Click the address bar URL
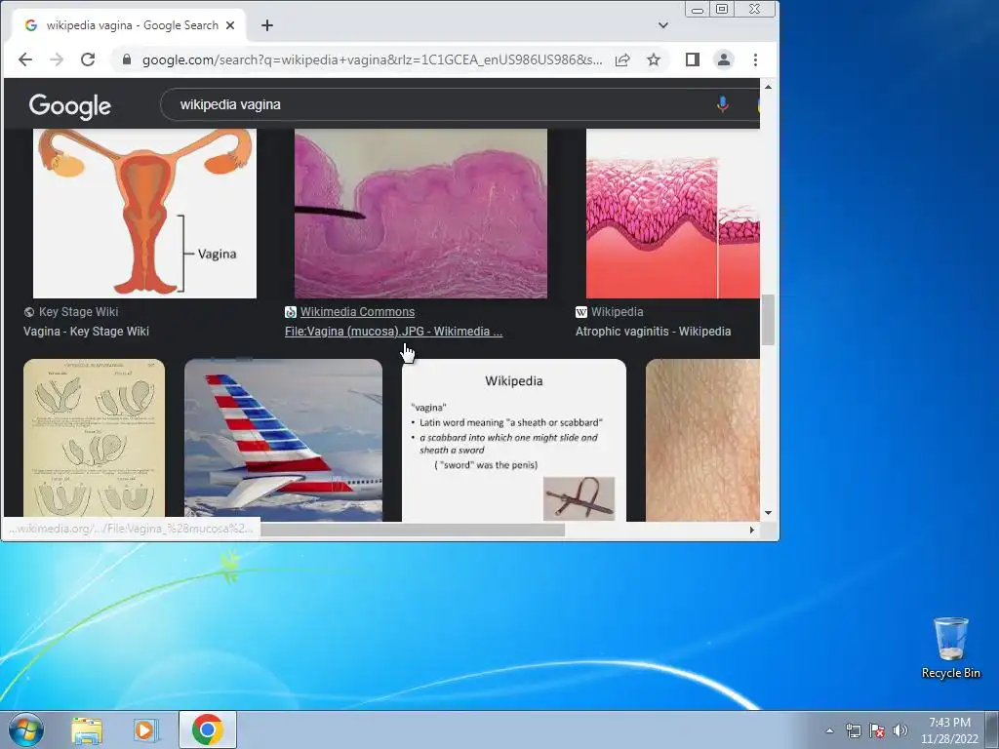 [x=372, y=59]
